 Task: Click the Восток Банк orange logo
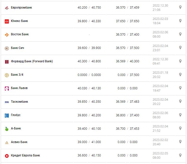(x=7, y=35)
